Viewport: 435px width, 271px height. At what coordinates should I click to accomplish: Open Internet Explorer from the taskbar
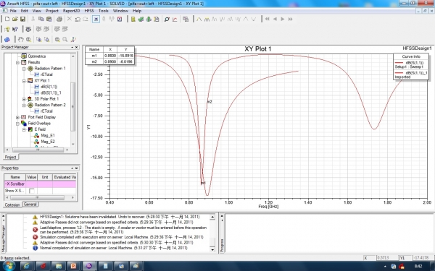27,266
